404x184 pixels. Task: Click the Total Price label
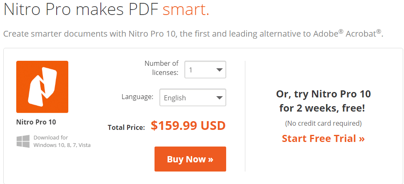coord(127,127)
